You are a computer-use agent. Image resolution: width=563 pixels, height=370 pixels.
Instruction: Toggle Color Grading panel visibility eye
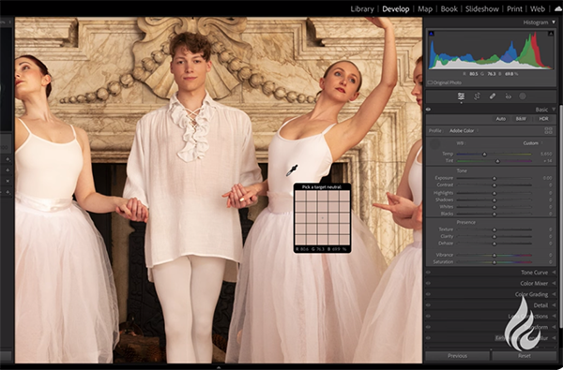point(429,294)
